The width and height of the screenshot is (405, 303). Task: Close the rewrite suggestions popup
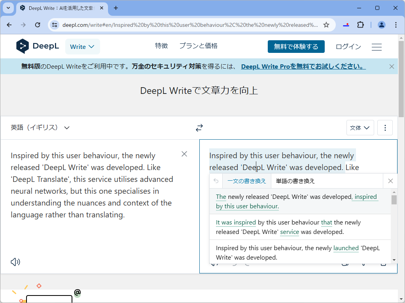[390, 181]
